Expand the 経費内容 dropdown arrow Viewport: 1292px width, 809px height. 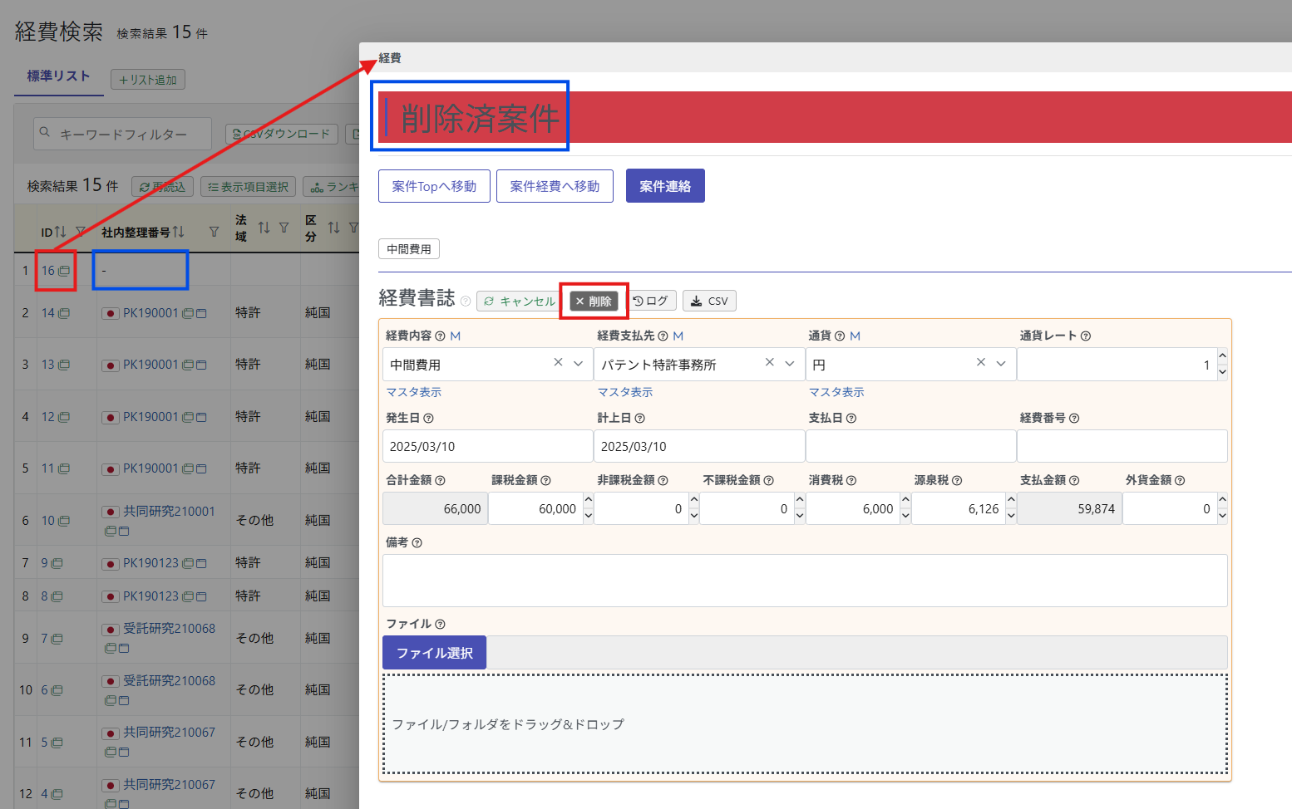point(579,364)
